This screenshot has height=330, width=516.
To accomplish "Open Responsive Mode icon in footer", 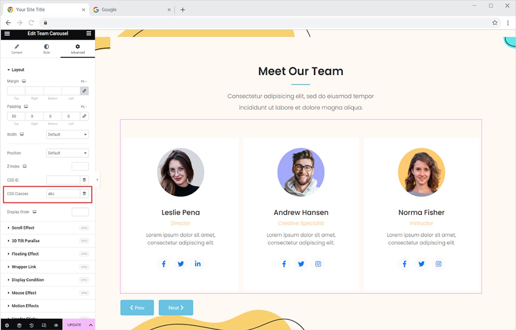I will (x=44, y=325).
